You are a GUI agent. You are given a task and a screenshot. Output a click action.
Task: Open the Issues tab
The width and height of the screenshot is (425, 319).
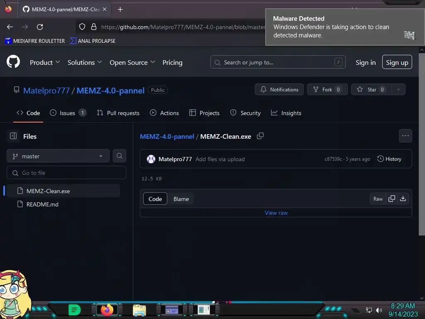pos(68,113)
